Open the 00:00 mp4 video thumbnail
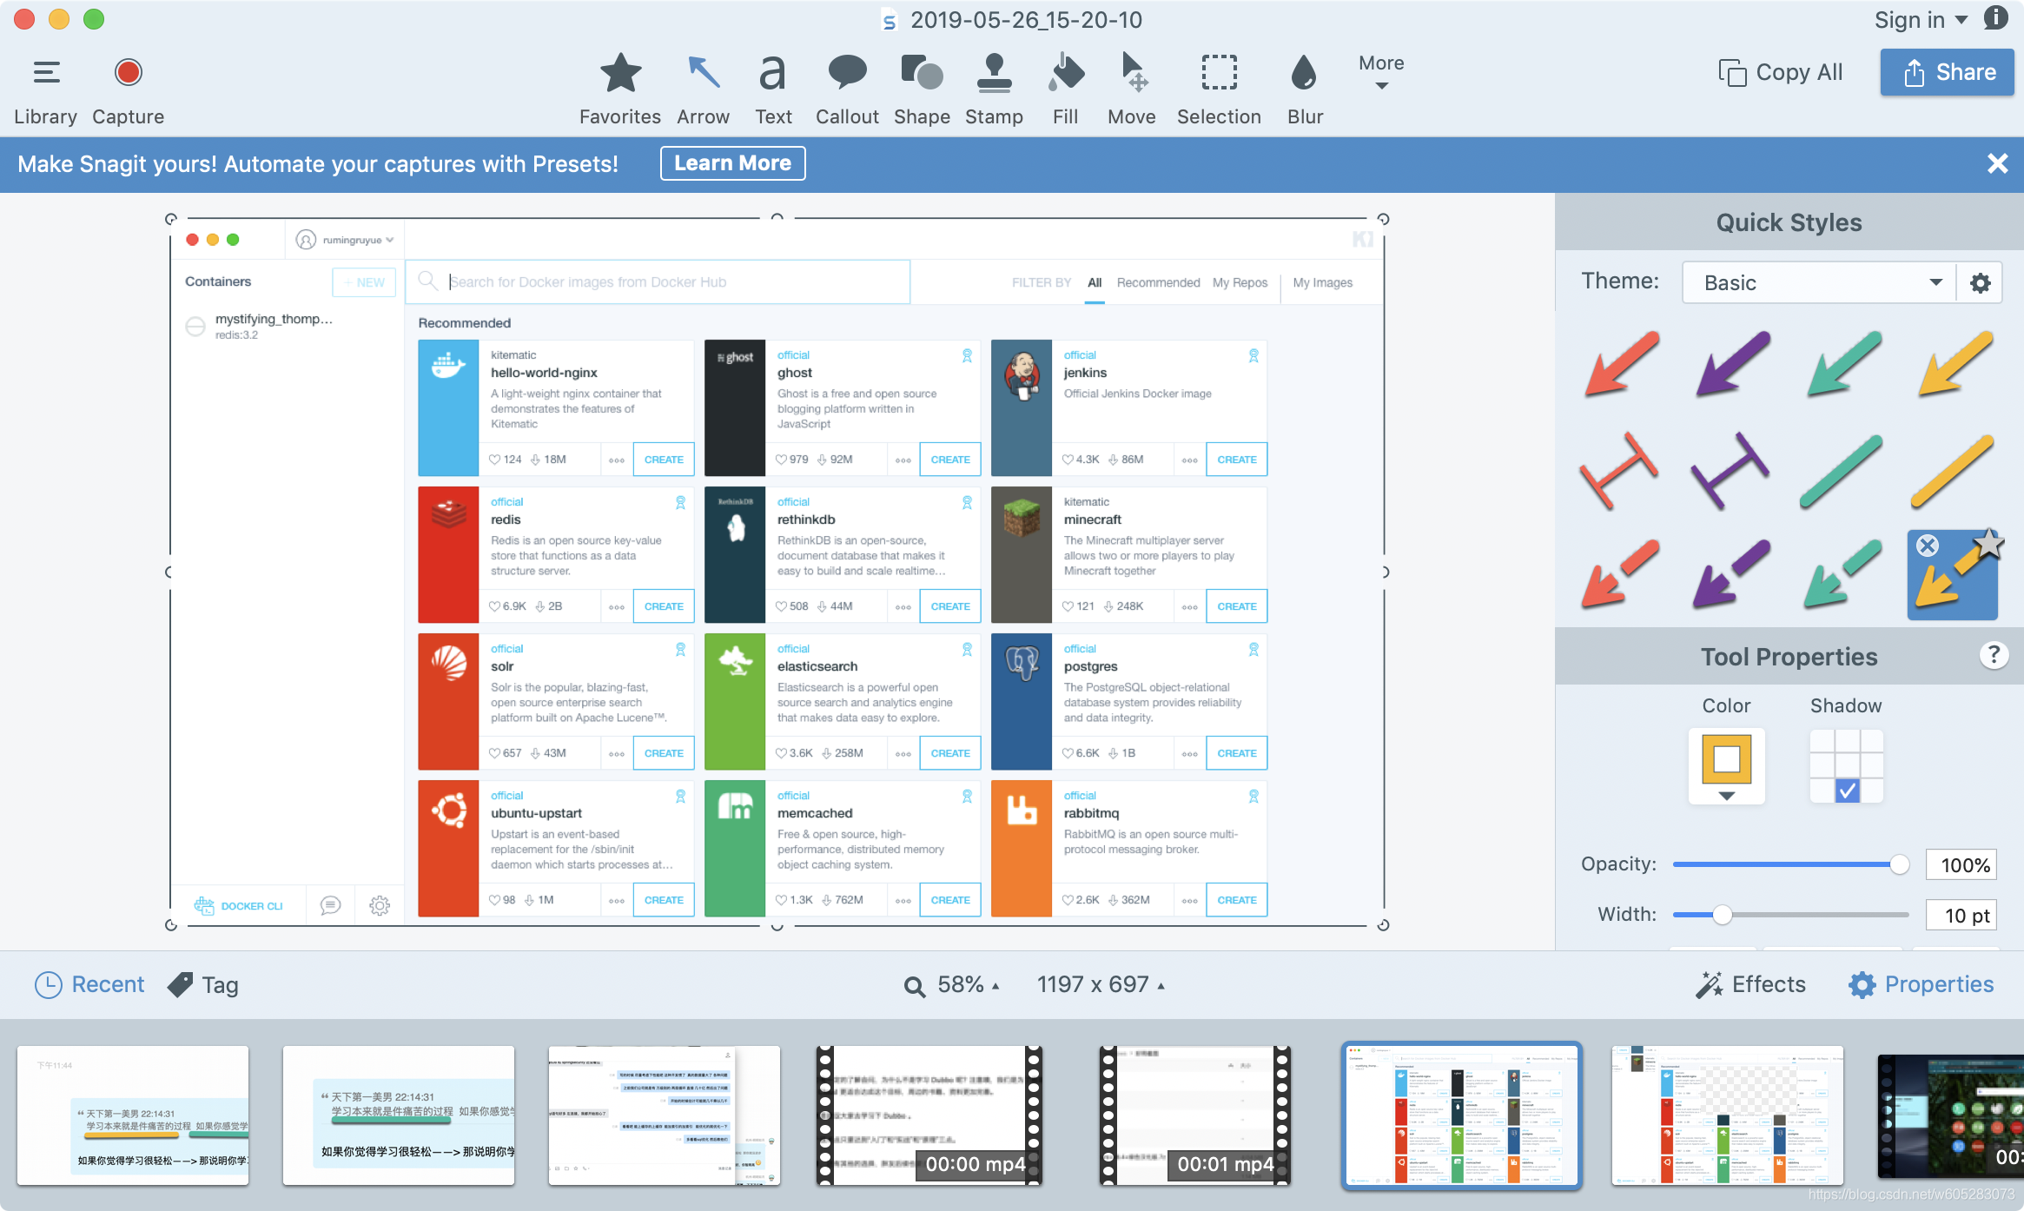Image resolution: width=2024 pixels, height=1211 pixels. (929, 1115)
